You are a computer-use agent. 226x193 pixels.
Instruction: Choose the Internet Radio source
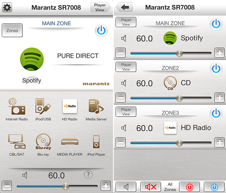(17, 109)
